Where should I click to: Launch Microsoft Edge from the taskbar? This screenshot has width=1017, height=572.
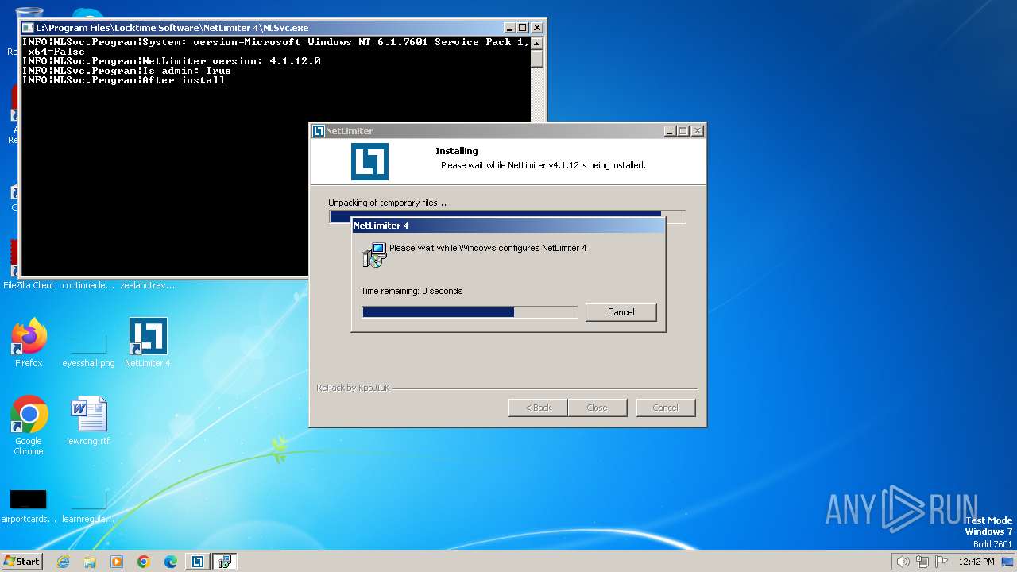[171, 562]
